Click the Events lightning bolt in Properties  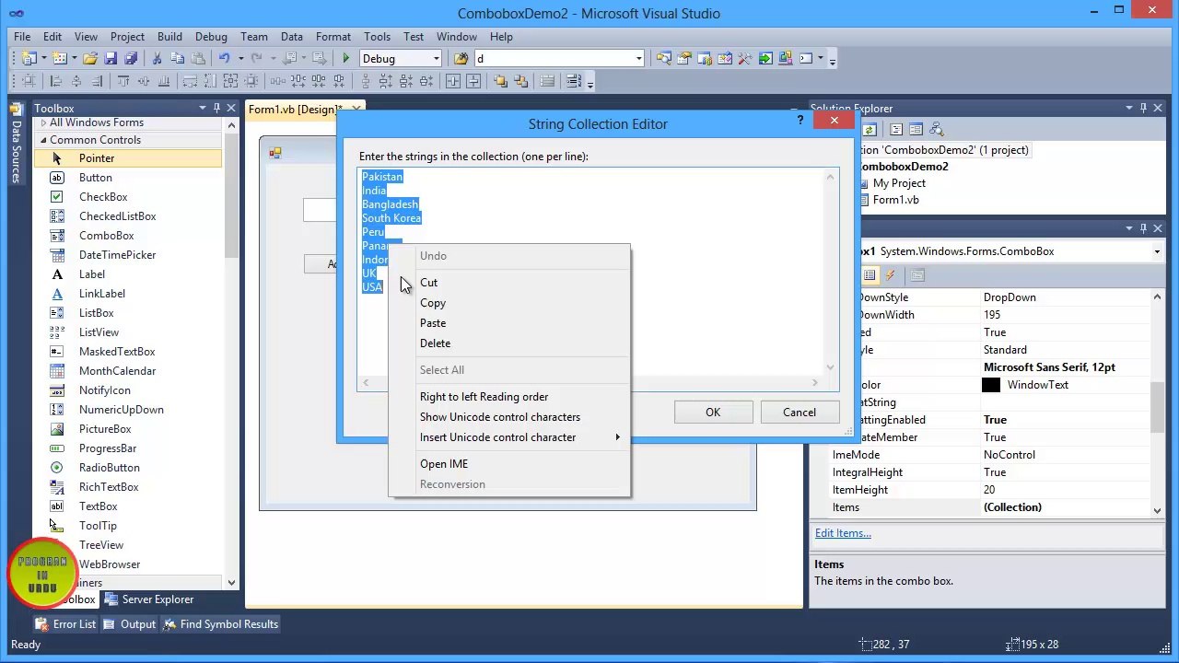(891, 275)
